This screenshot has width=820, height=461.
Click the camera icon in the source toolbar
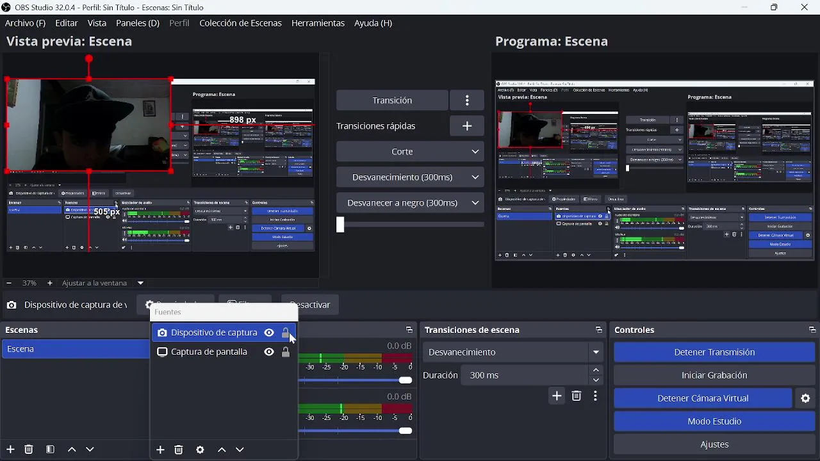tap(12, 305)
